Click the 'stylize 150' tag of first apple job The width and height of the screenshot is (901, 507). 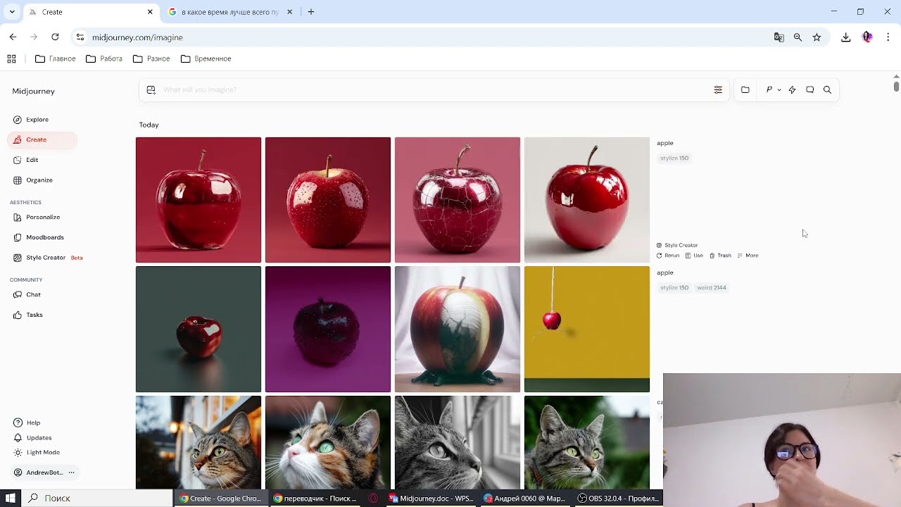click(674, 158)
